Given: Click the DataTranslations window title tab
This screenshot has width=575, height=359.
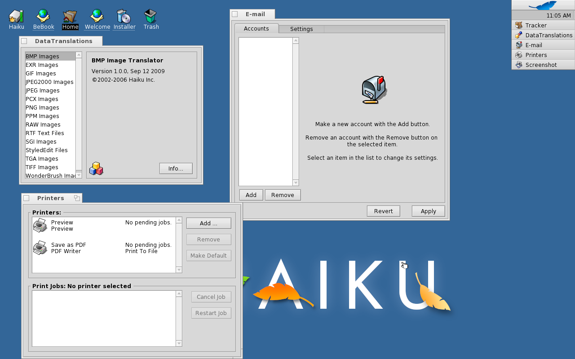Looking at the screenshot, I should 61,41.
